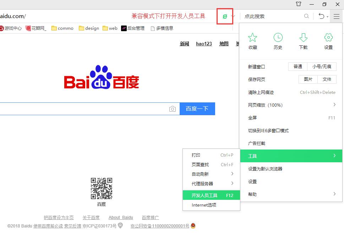Click the camera image search icon
The image size is (344, 242).
(x=173, y=109)
